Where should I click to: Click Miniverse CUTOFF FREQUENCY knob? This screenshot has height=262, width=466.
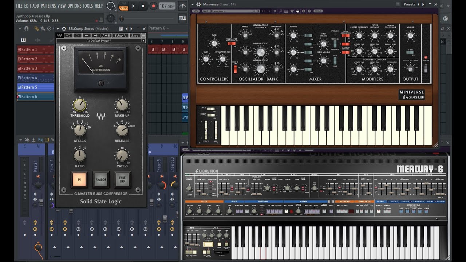click(359, 36)
